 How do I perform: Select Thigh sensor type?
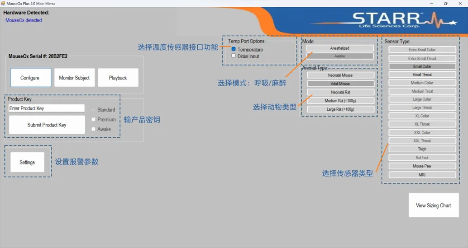pyautogui.click(x=422, y=149)
